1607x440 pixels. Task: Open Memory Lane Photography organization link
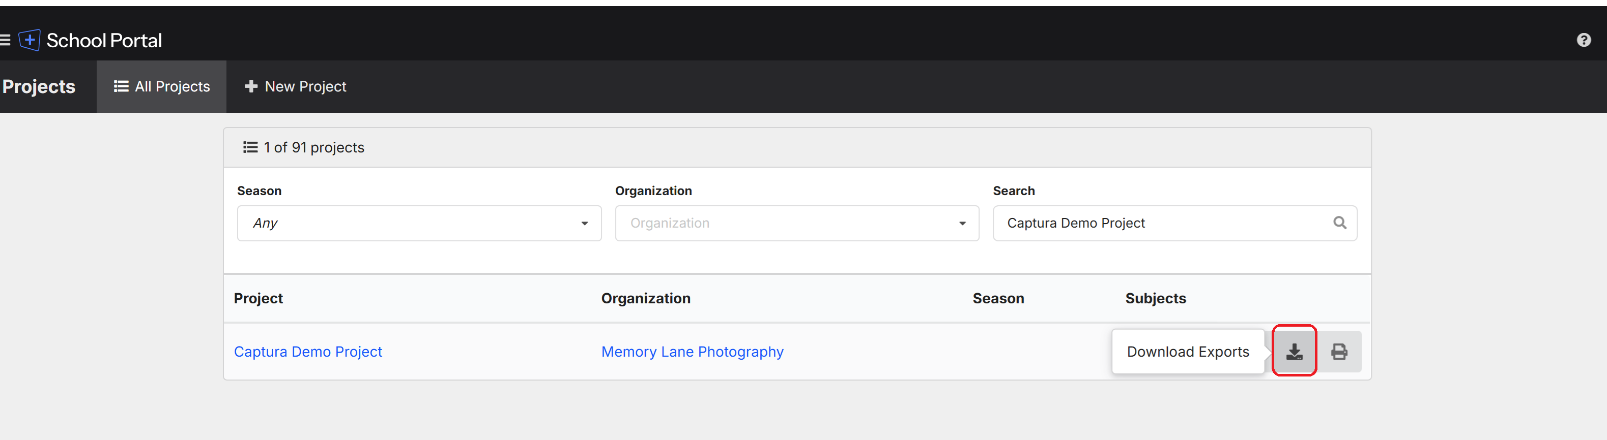pyautogui.click(x=692, y=352)
